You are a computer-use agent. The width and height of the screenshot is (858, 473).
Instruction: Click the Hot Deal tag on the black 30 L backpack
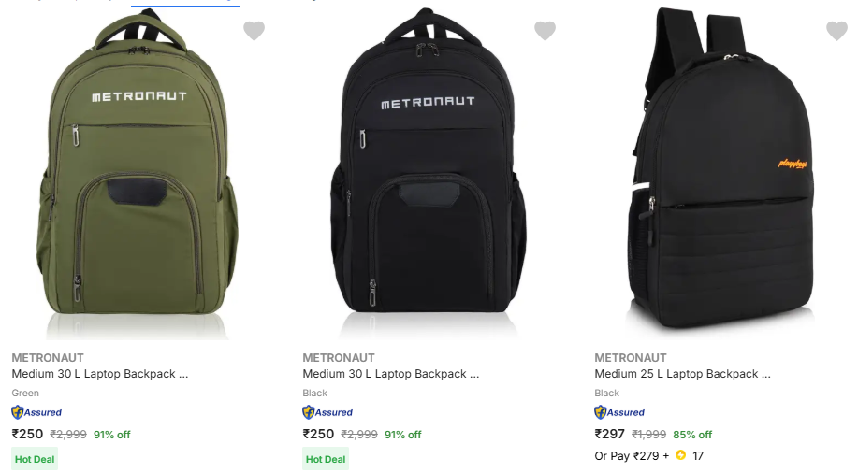(326, 459)
